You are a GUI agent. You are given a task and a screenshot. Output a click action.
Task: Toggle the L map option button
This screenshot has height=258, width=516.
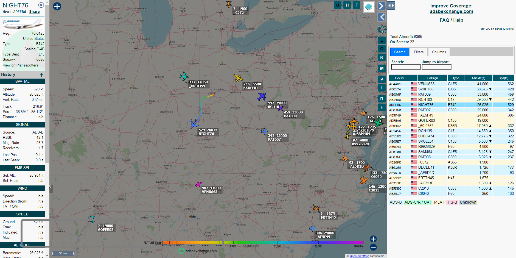coord(382,40)
